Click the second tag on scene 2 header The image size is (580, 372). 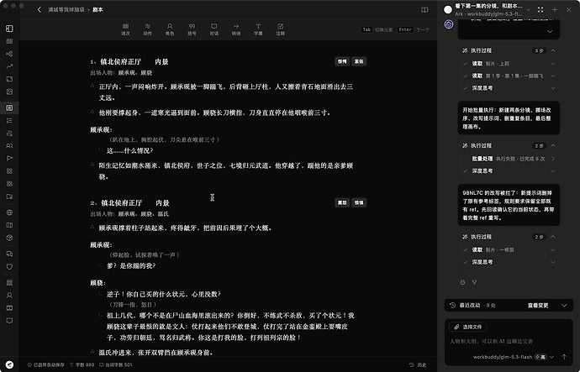(359, 202)
